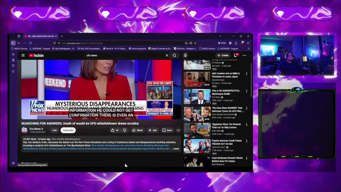Image resolution: width=341 pixels, height=192 pixels.
Task: Open more actions under the video
Action: pyautogui.click(x=178, y=130)
